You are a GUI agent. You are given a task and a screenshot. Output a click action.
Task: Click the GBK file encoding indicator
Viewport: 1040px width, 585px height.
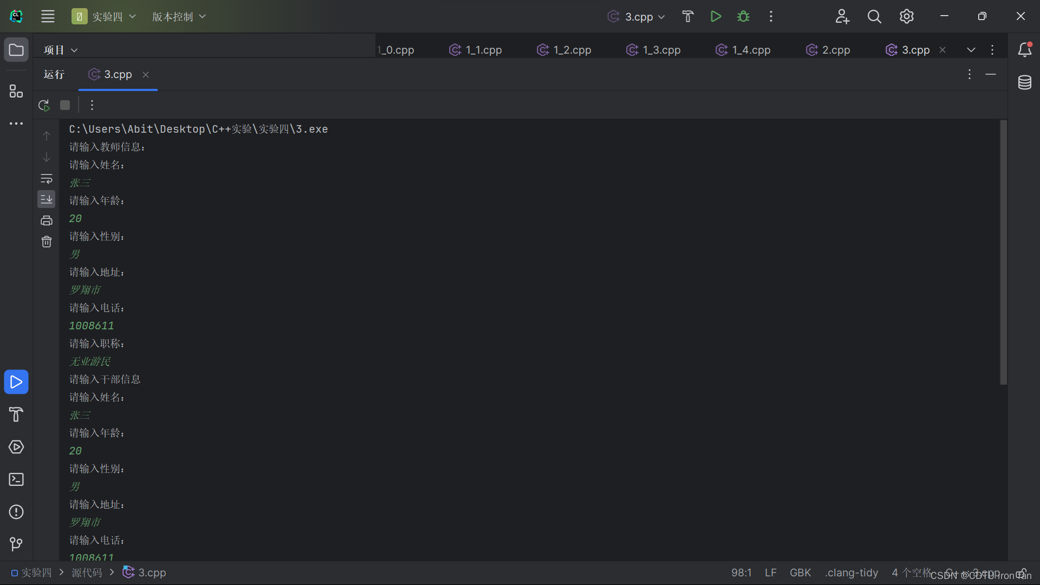[x=800, y=573]
